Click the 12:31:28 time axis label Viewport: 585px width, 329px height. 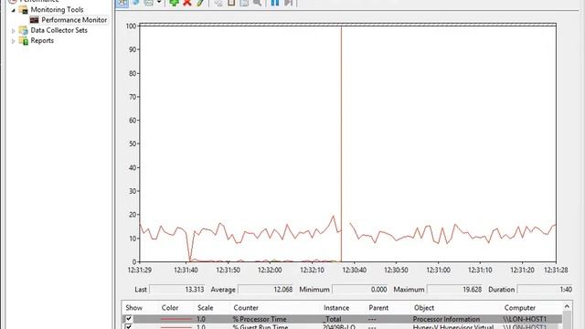556,270
